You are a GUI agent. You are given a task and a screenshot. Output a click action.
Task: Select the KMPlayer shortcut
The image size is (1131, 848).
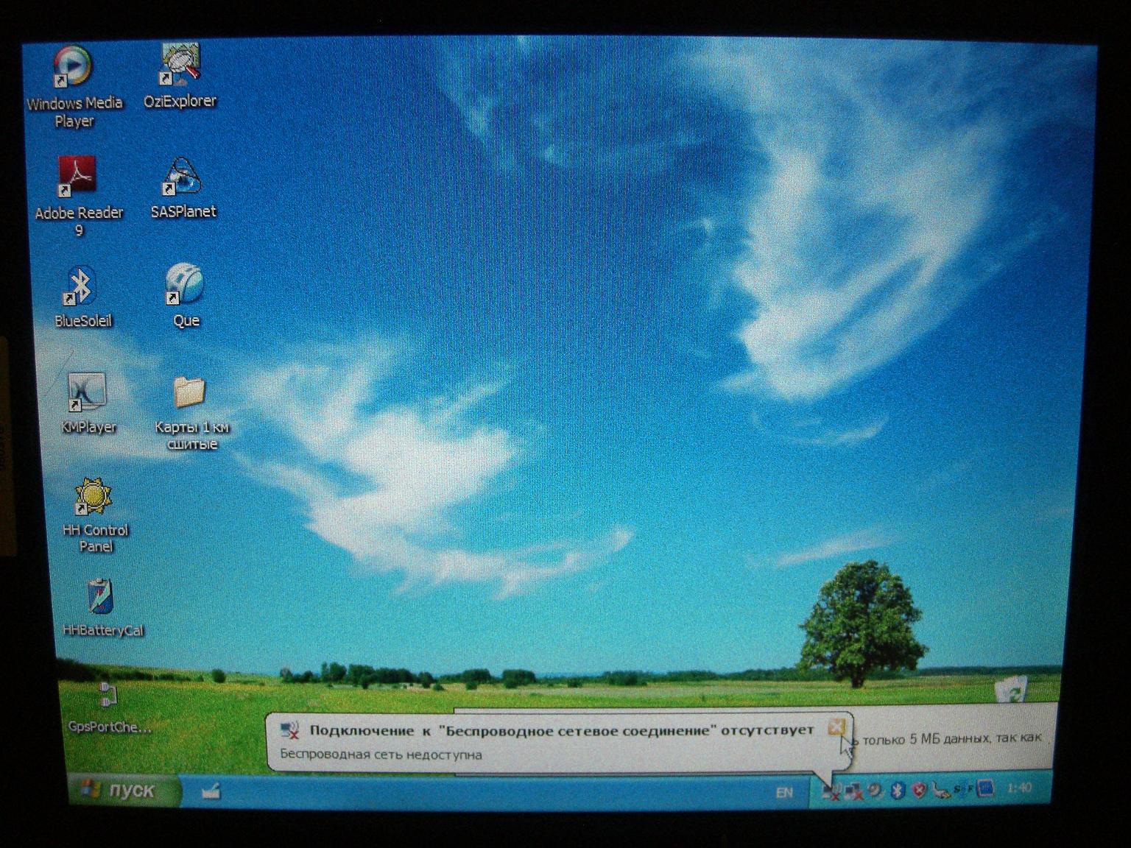(88, 403)
